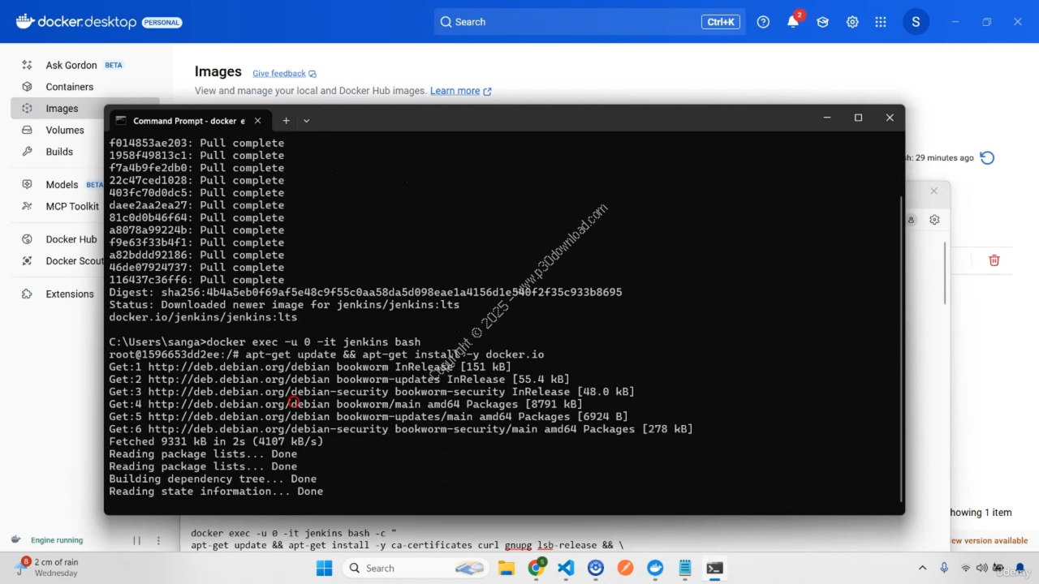Open the engine status three-dot menu
The image size is (1039, 584).
(x=158, y=540)
